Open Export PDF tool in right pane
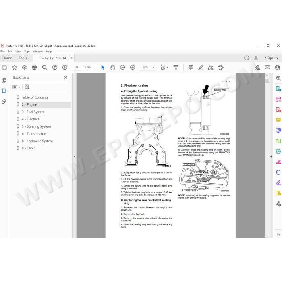282x282 pixels. (x=278, y=89)
